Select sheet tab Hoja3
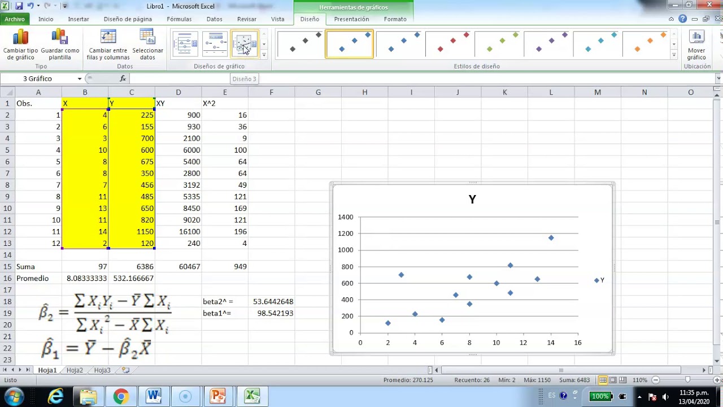This screenshot has width=723, height=407. coord(102,370)
